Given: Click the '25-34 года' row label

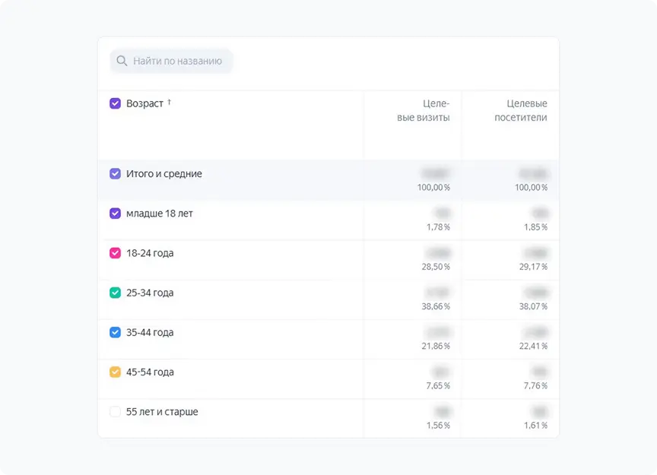Looking at the screenshot, I should 150,293.
